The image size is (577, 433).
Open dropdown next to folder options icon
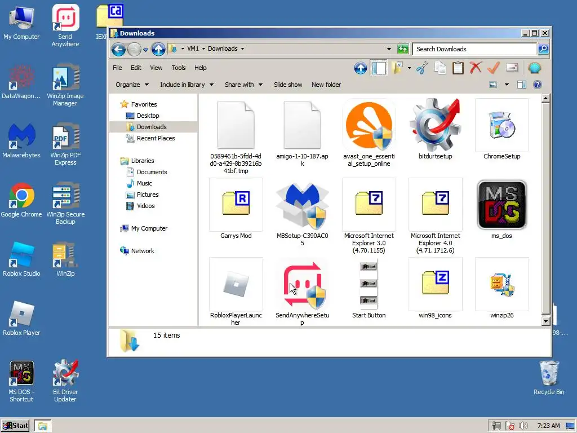[409, 68]
